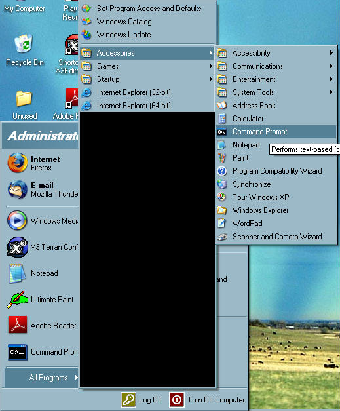Click the Program Compatibility Wizard label
Image resolution: width=340 pixels, height=411 pixels.
(x=277, y=171)
